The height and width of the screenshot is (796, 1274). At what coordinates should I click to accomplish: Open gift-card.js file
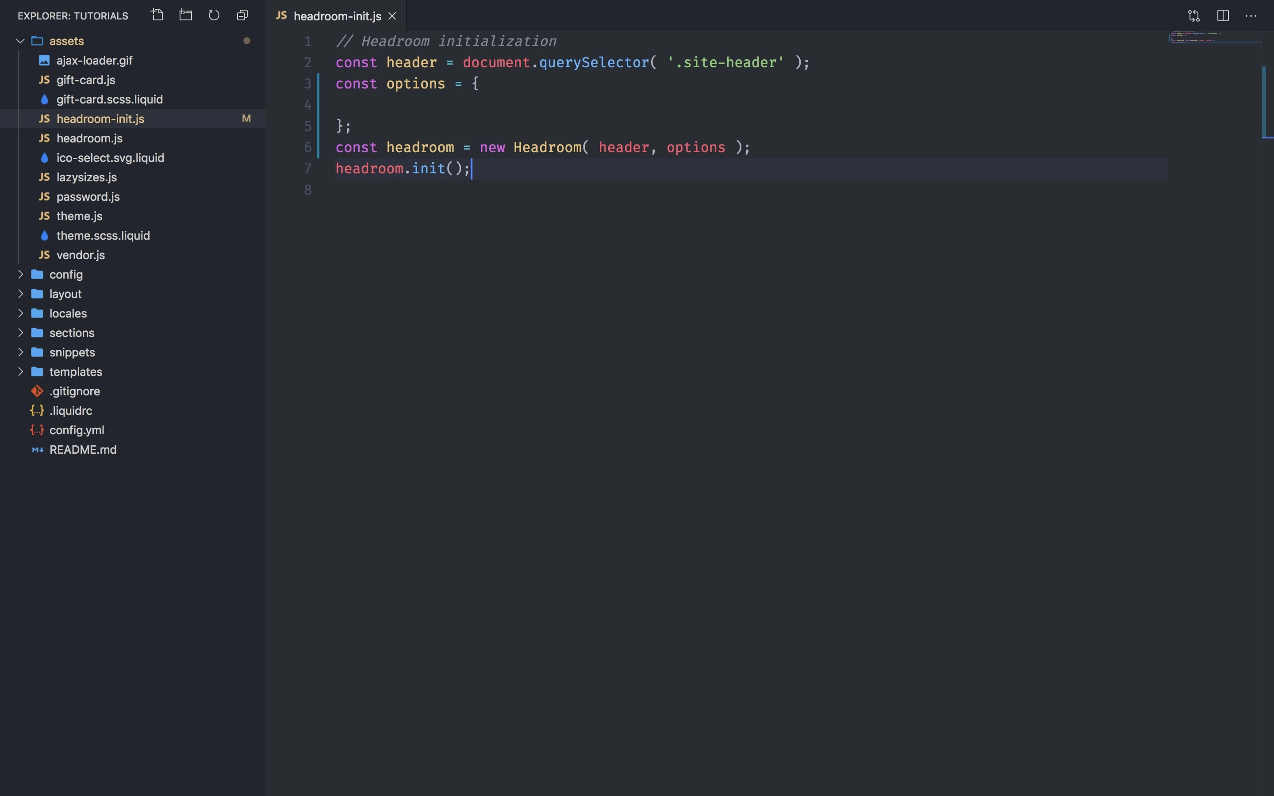(x=133, y=80)
